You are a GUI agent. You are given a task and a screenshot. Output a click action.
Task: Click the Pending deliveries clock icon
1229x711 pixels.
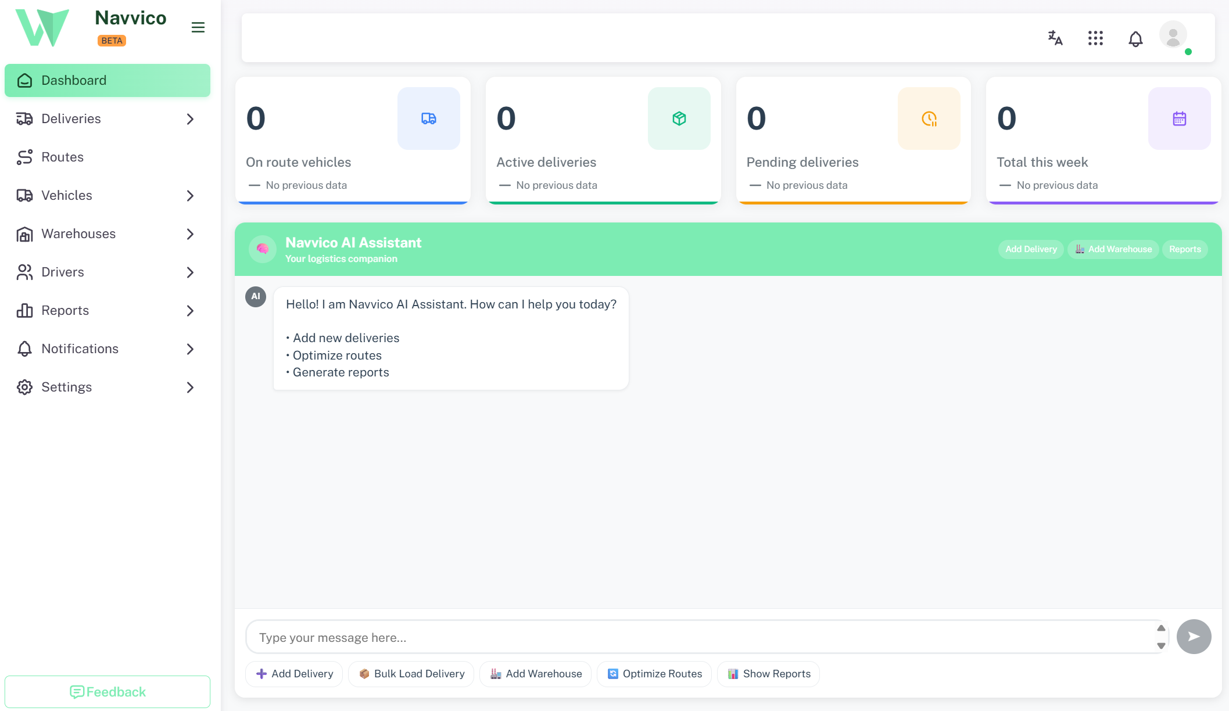pos(929,119)
